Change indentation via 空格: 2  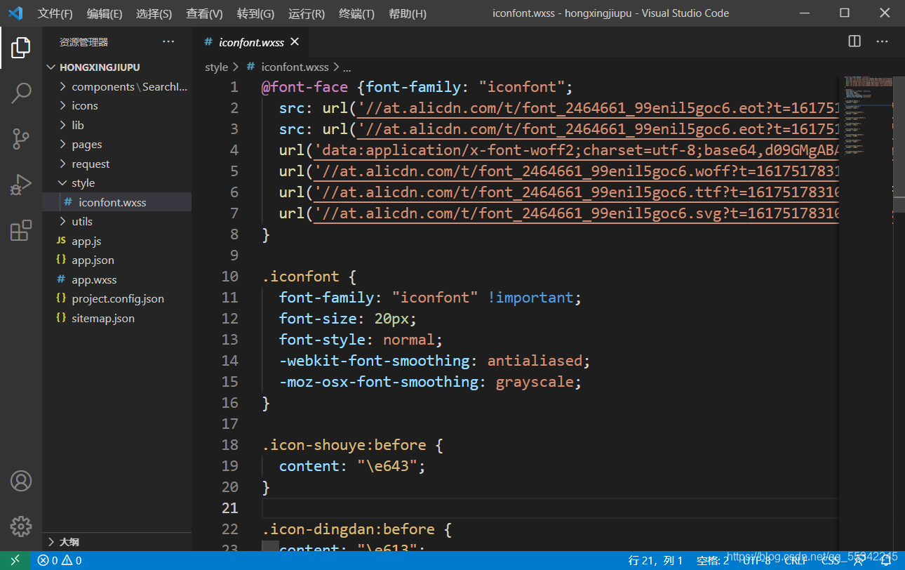click(713, 560)
